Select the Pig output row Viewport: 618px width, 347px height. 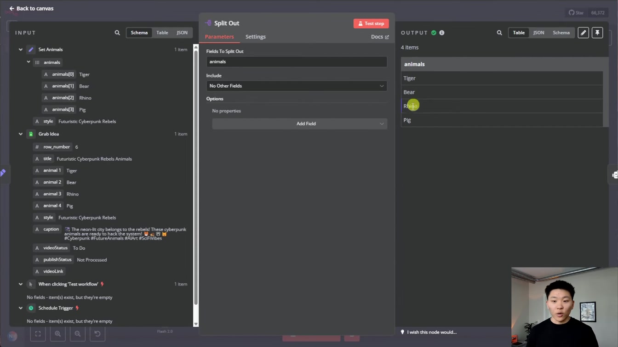point(502,120)
